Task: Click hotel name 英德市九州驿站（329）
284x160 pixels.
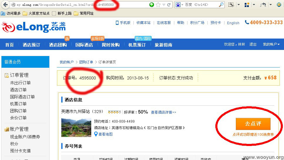Action: [82, 112]
